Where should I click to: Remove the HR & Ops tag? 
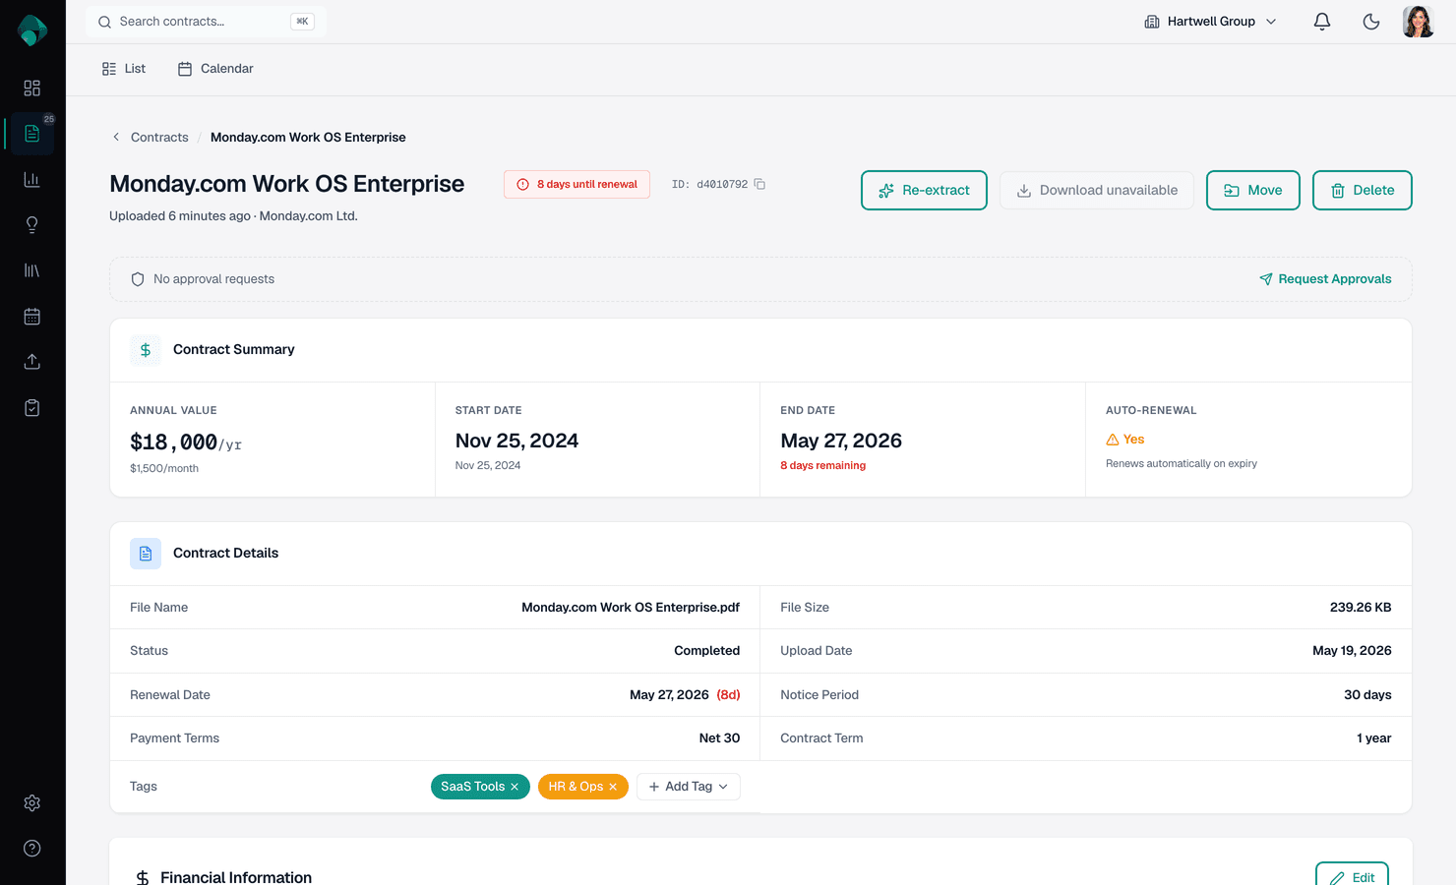[x=613, y=787]
